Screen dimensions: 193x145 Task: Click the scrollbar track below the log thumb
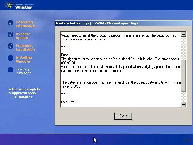184,97
